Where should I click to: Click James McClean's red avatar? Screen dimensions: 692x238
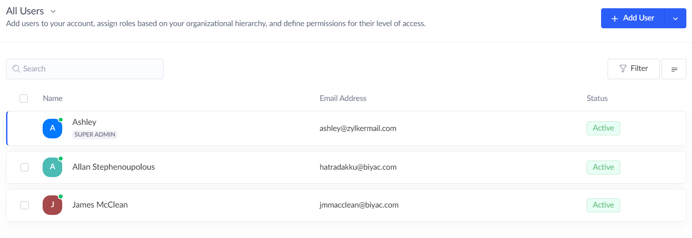(52, 205)
